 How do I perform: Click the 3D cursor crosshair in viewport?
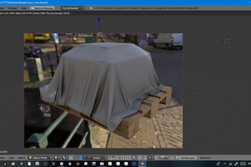[x=227, y=41]
